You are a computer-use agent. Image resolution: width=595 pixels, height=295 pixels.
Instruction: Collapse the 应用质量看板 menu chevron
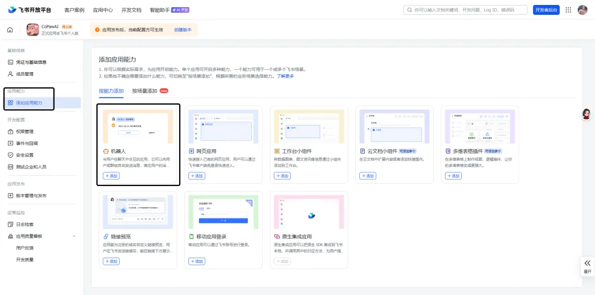coord(74,236)
